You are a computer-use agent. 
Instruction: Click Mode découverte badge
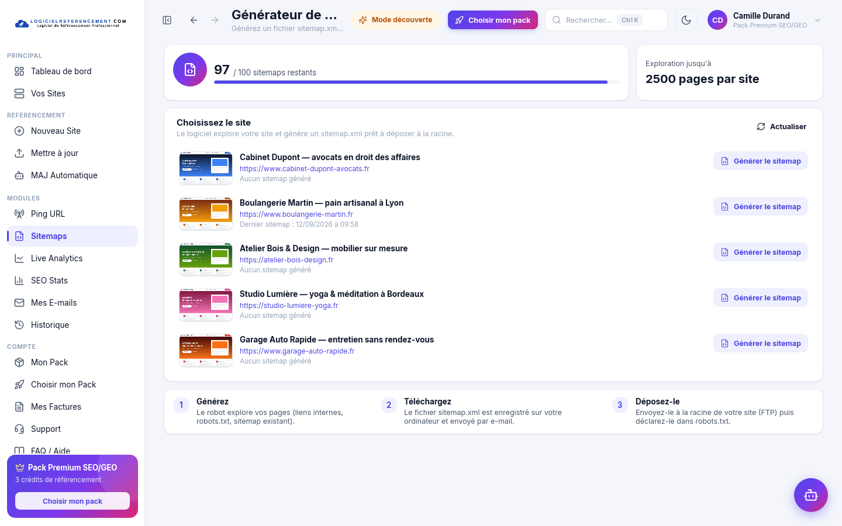396,20
